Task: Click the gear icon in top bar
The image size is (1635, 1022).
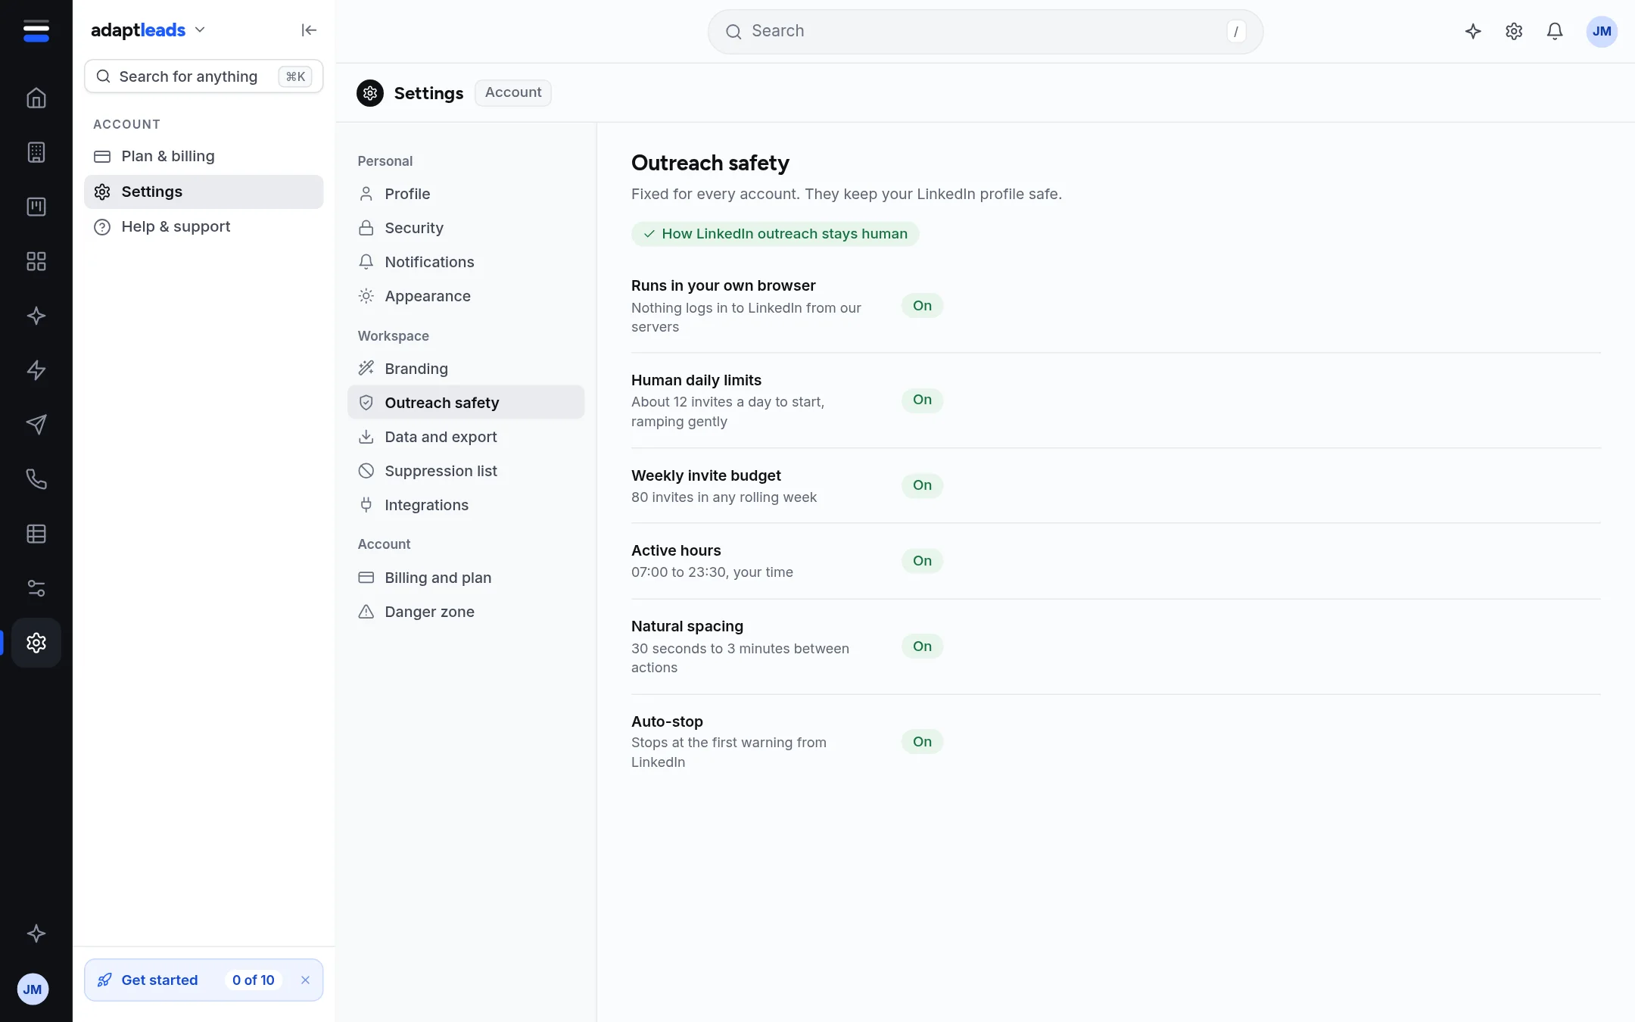Action: (x=1514, y=31)
